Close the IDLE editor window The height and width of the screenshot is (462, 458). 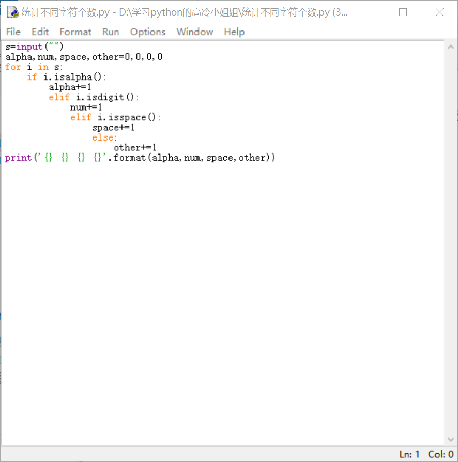[439, 12]
